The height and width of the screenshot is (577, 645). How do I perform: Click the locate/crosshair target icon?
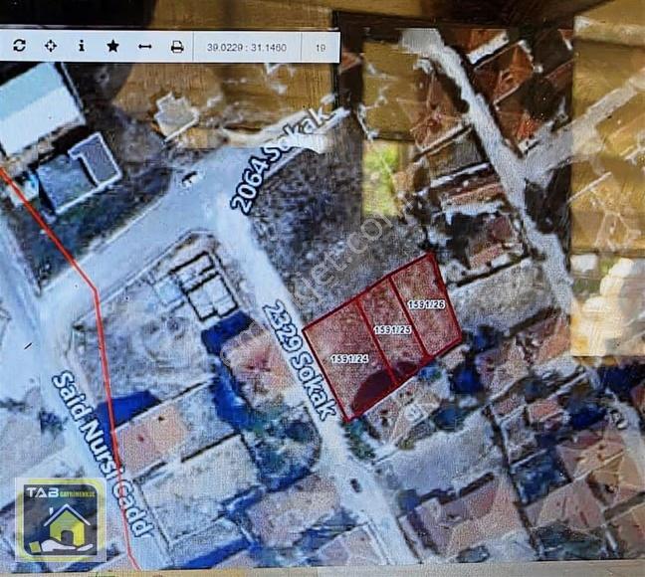click(x=51, y=46)
